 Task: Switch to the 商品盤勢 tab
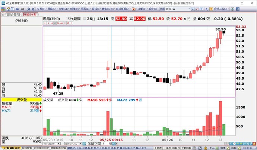tap(13, 15)
